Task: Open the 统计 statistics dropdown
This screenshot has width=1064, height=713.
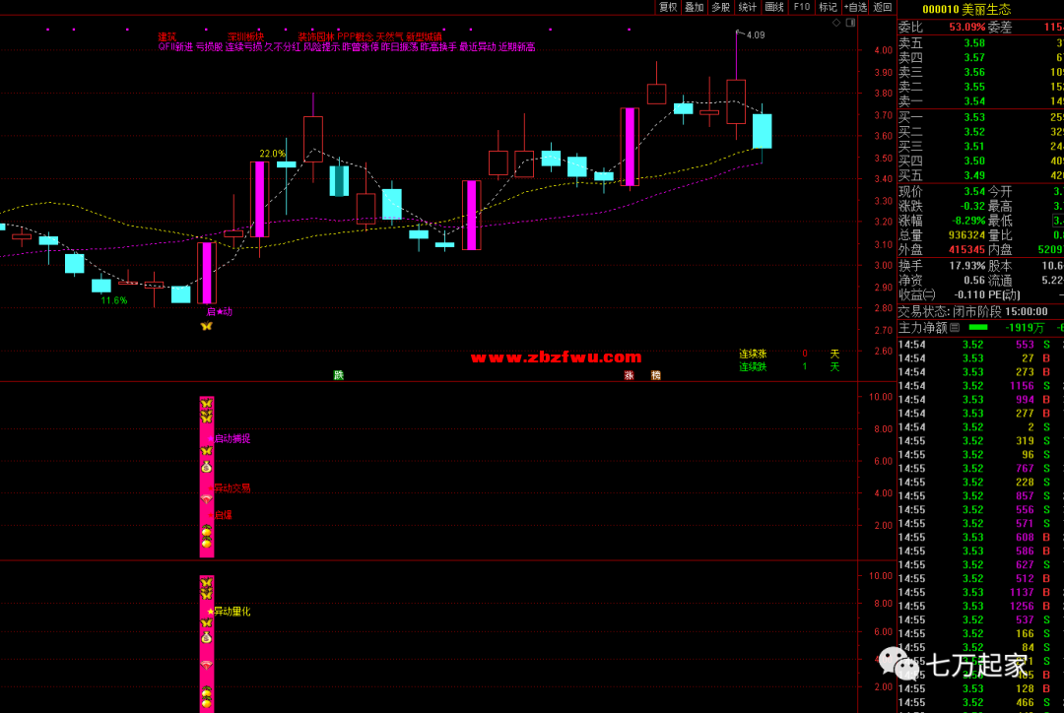Action: (748, 7)
